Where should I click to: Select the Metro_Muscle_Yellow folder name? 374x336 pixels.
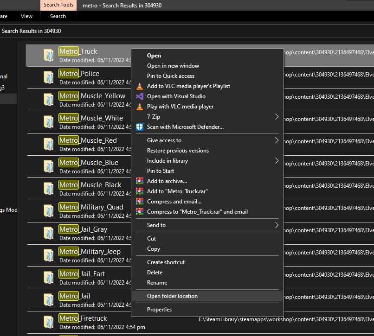pyautogui.click(x=92, y=96)
